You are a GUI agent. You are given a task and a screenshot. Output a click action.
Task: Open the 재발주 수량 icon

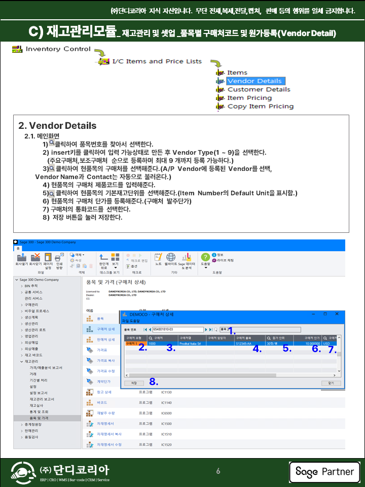[x=90, y=413]
